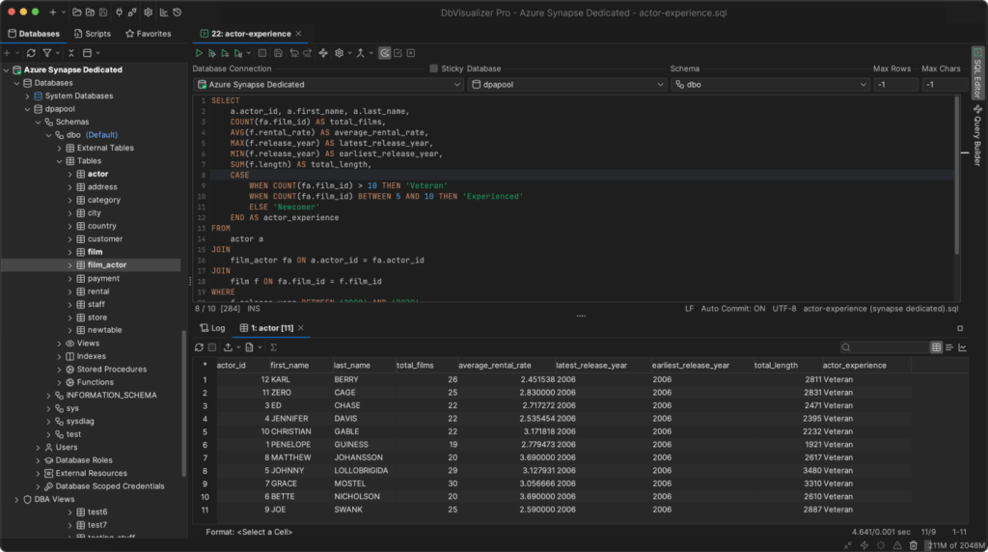
Task: Sort by the total_films column header
Action: [415, 366]
